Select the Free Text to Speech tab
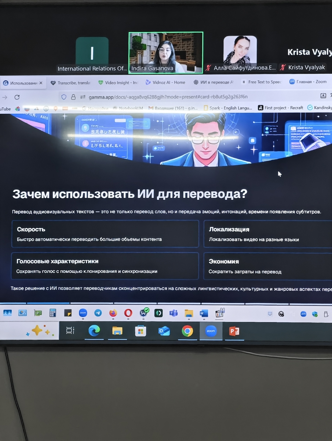Viewport: 332px width, 441px height. pos(262,82)
